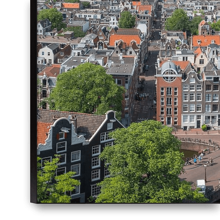This screenshot has width=220, height=220.
Task: Click the small green shrub near doorway
Action: (204, 127)
